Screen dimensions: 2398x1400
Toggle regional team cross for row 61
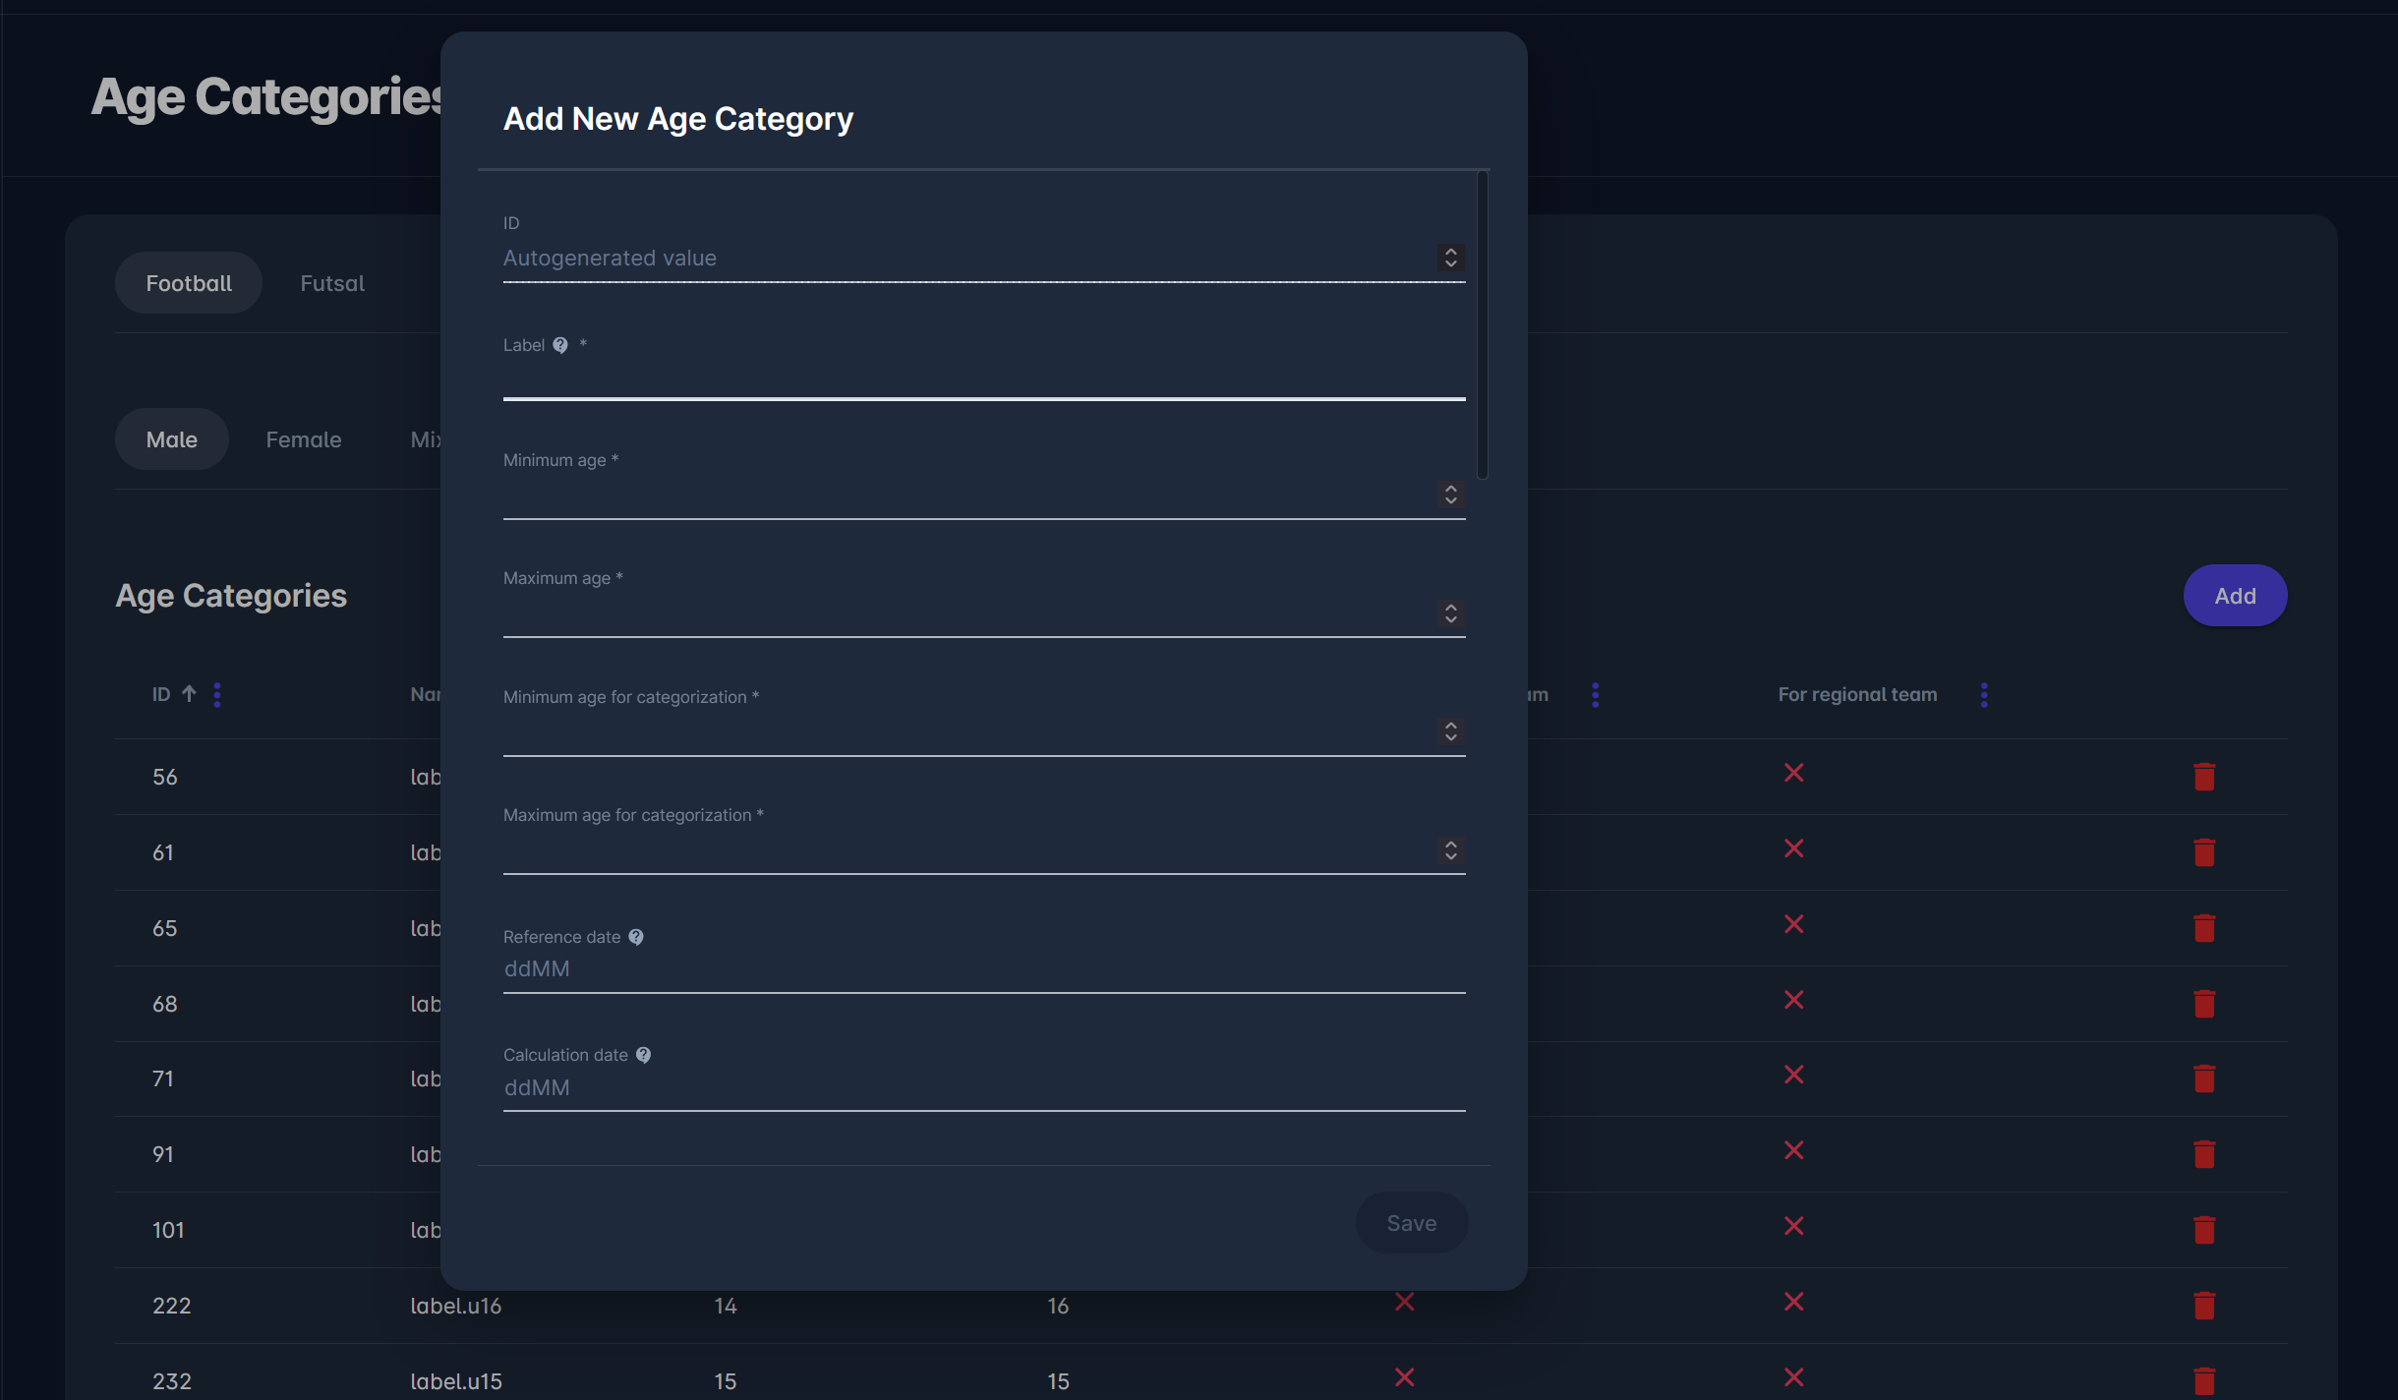[x=1794, y=848]
